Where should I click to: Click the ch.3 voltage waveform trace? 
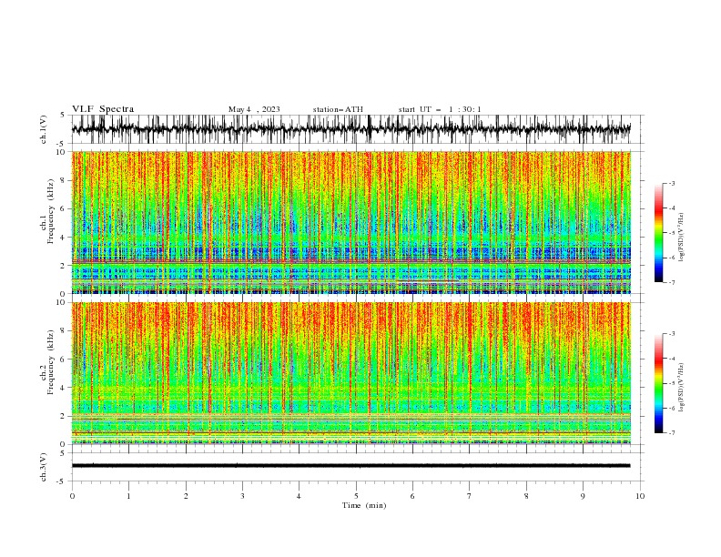(x=350, y=466)
